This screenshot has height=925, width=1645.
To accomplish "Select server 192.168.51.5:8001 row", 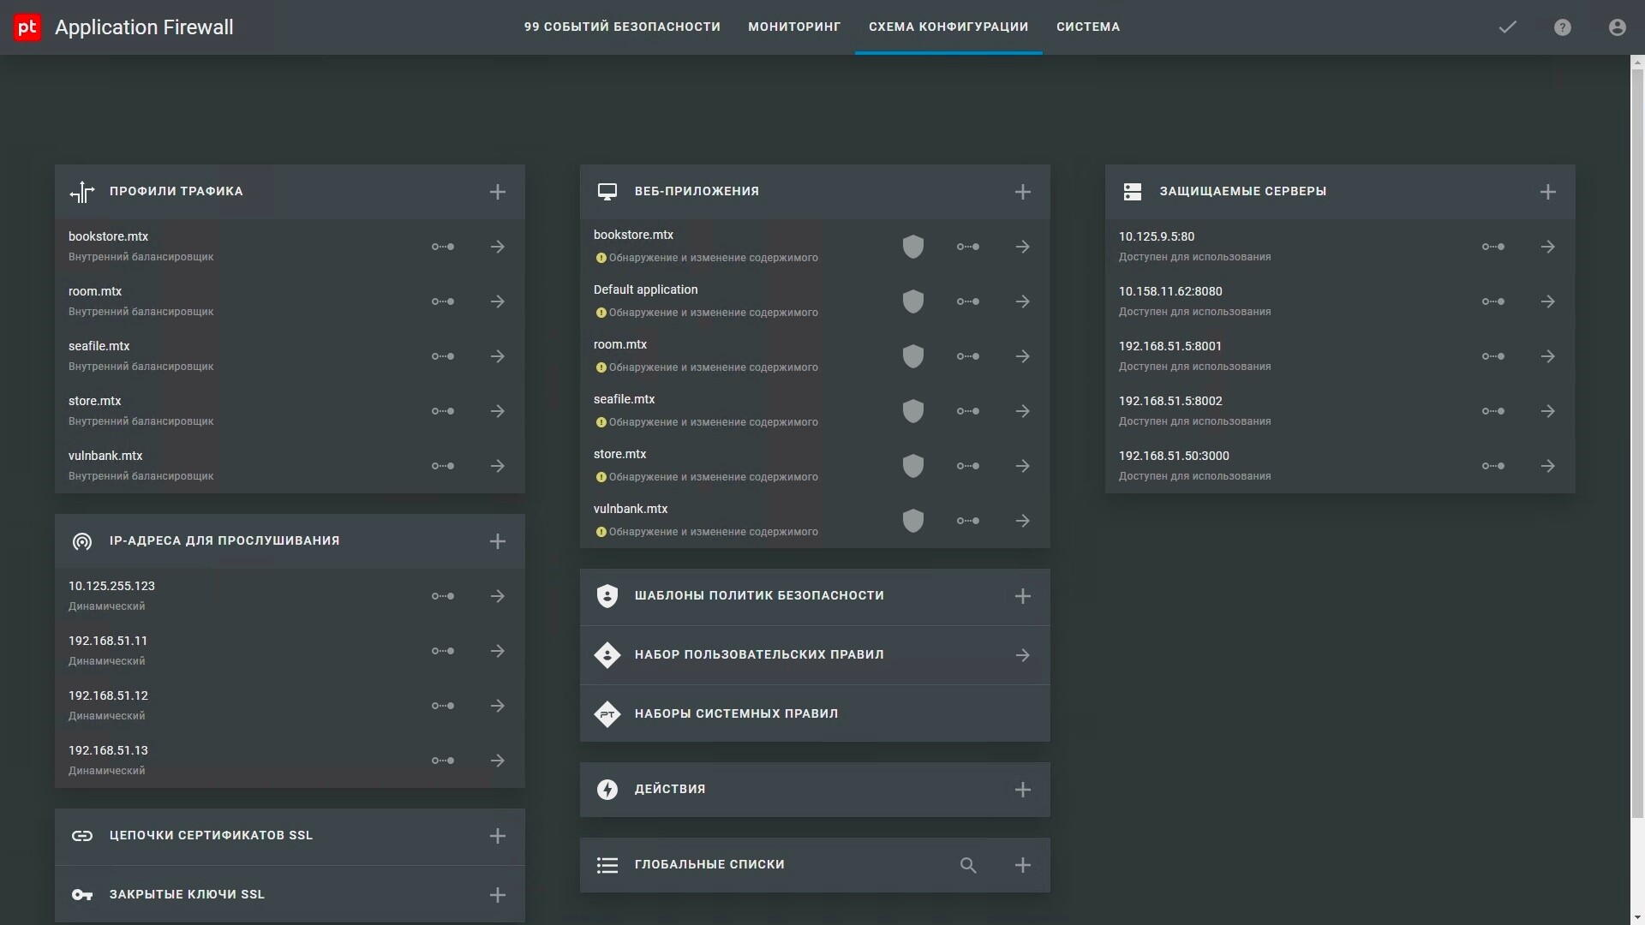I will tap(1340, 356).
